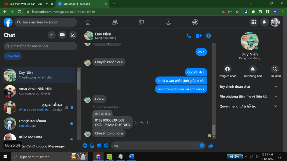Start a video call with Duy Niên

[x=198, y=35]
